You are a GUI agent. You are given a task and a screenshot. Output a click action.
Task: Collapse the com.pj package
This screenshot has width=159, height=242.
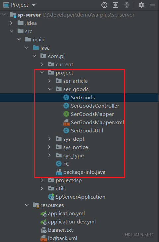click(x=34, y=56)
